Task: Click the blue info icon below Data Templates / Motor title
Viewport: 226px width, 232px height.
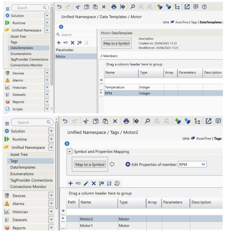Action: (61, 27)
